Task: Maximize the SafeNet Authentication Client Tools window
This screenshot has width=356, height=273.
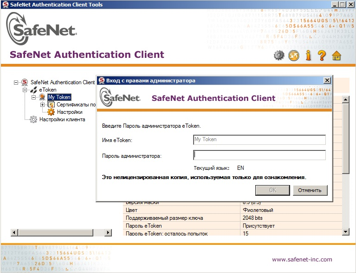Action: (343, 4)
